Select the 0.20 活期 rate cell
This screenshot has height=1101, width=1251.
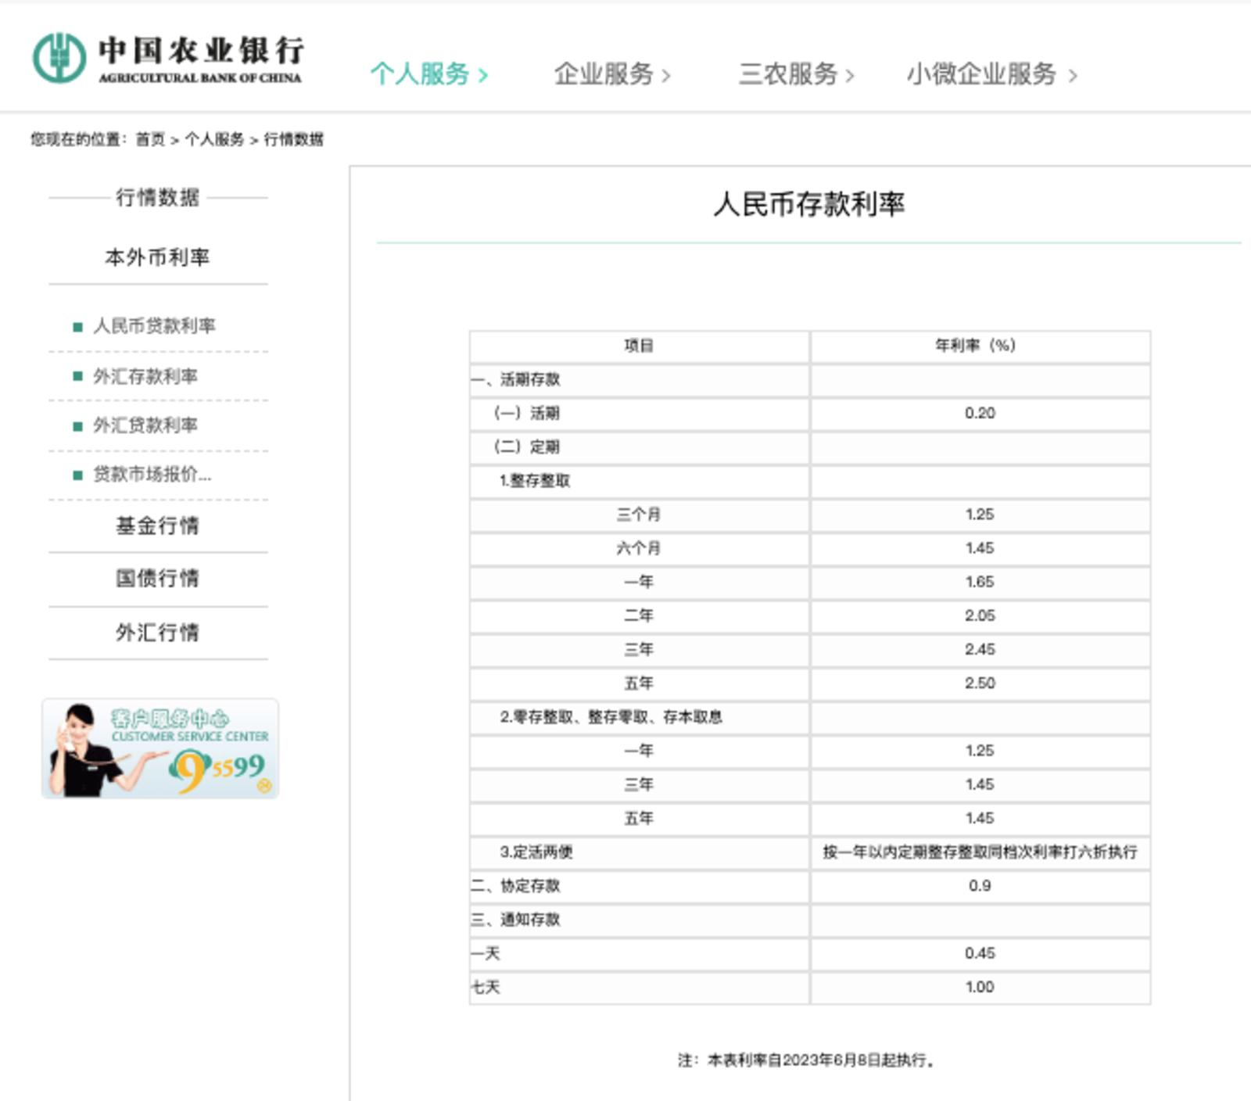982,413
